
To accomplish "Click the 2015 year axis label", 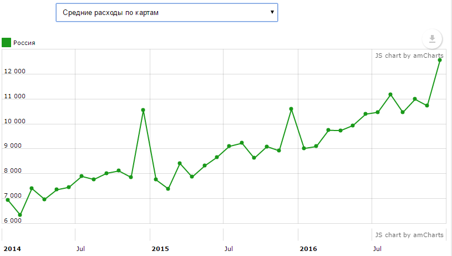I will tap(160, 248).
